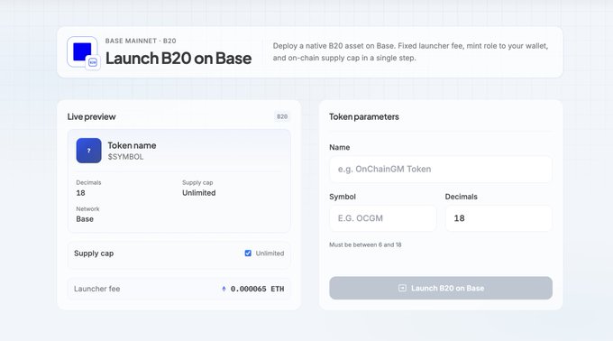Click the Launch B20 on Base button

pos(441,288)
